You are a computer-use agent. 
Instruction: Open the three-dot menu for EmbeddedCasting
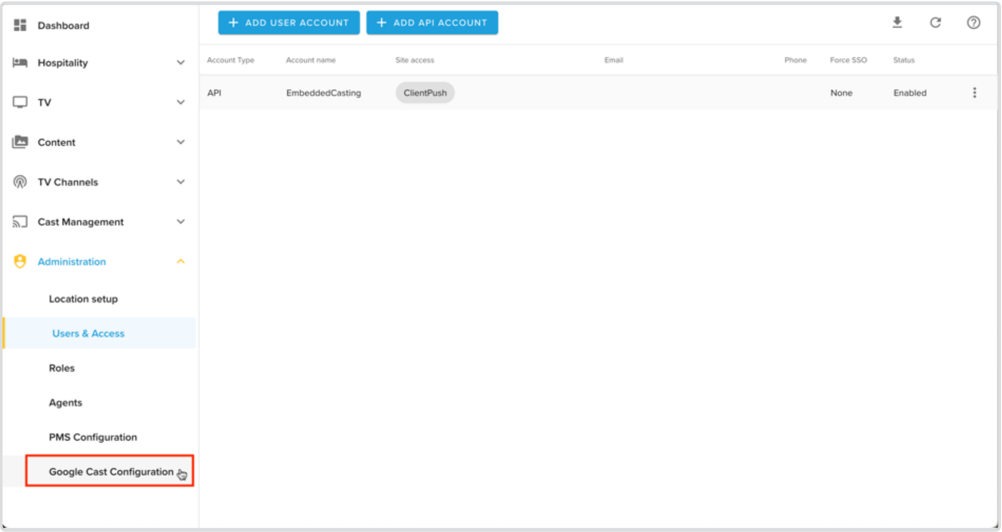pos(974,92)
